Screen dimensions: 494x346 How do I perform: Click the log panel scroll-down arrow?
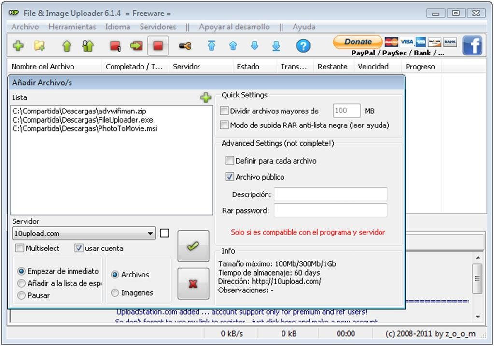click(478, 316)
